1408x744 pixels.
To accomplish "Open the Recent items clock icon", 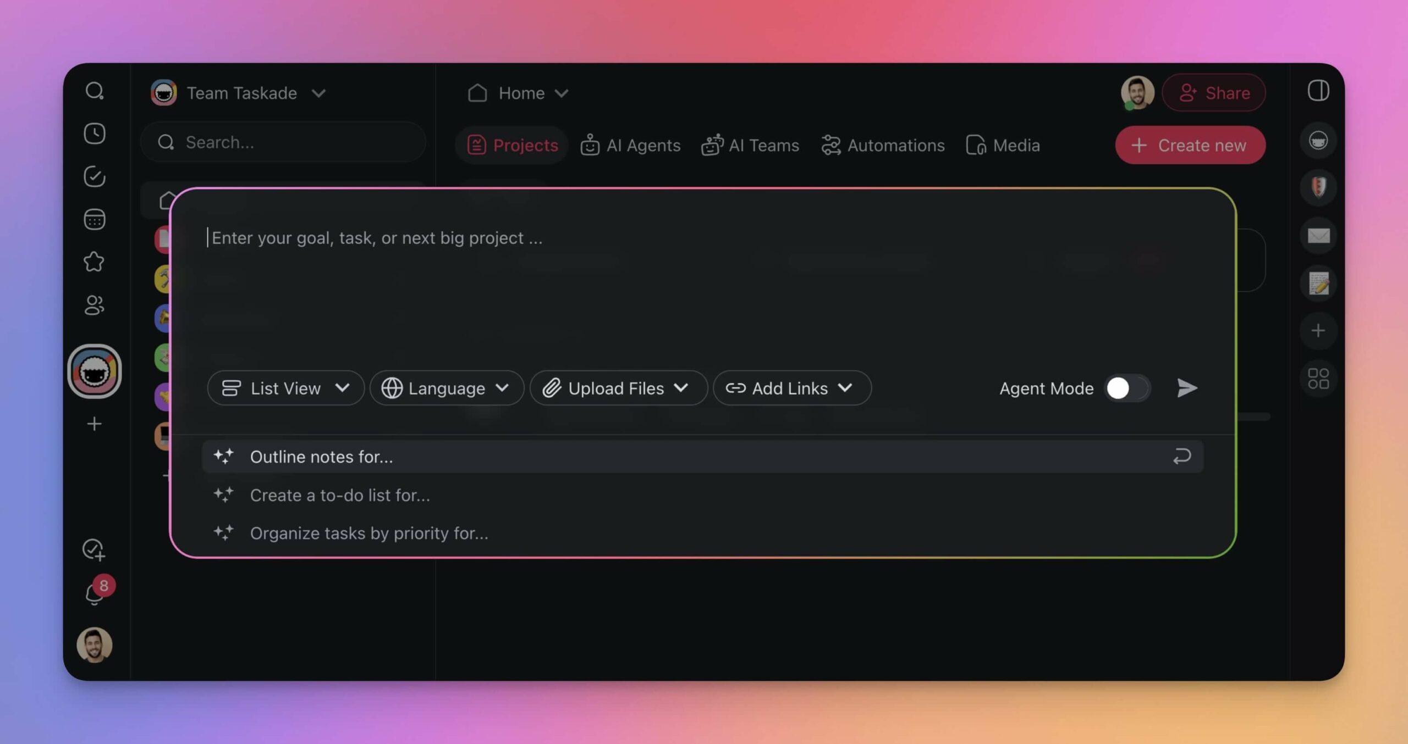I will (x=95, y=134).
